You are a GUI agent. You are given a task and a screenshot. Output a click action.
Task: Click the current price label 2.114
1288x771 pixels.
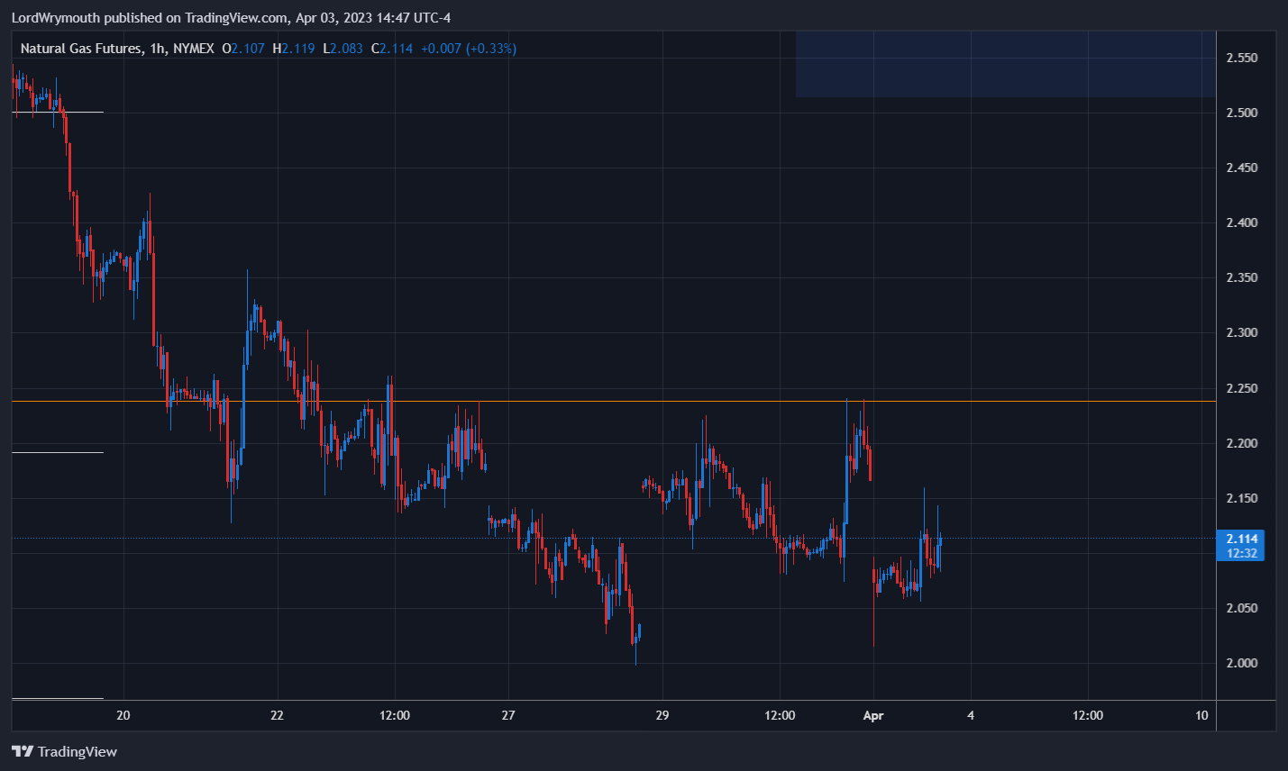pos(1241,539)
